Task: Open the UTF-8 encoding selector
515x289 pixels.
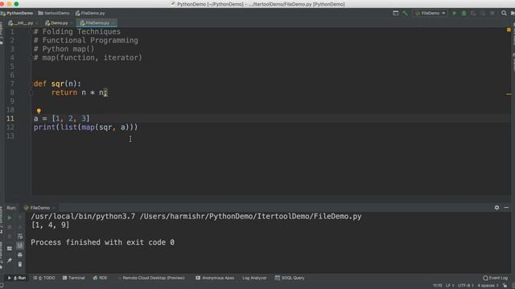Action: coord(466,286)
